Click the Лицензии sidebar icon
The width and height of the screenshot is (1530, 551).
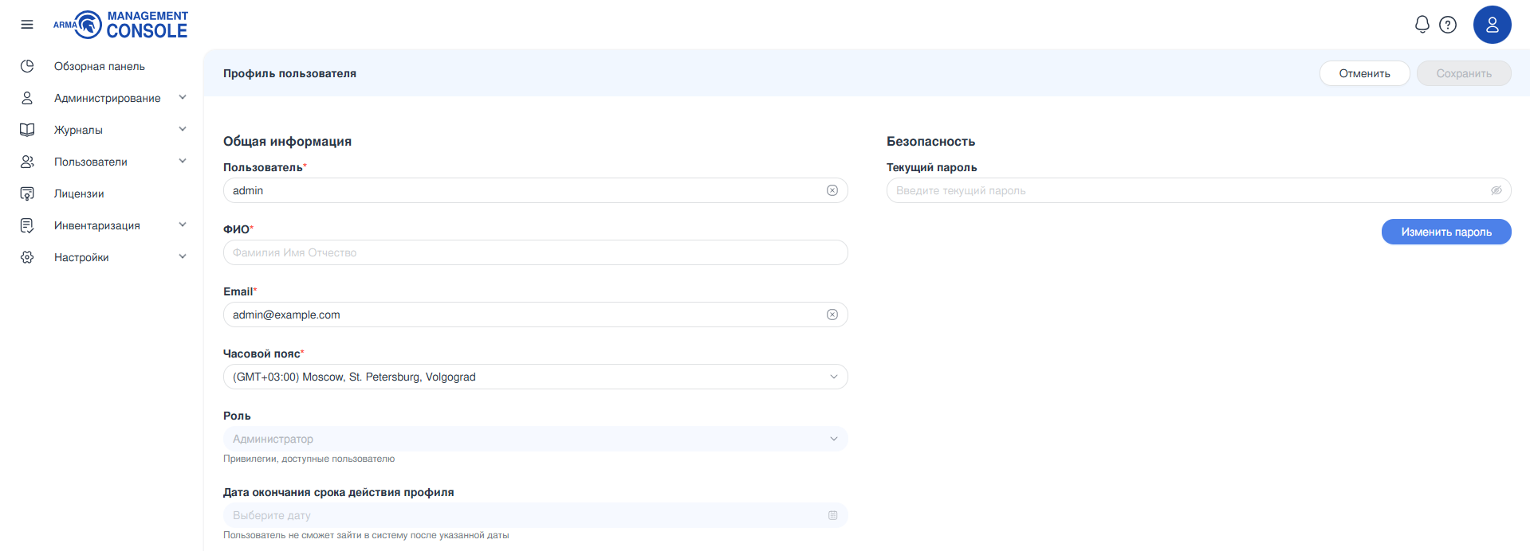point(27,193)
